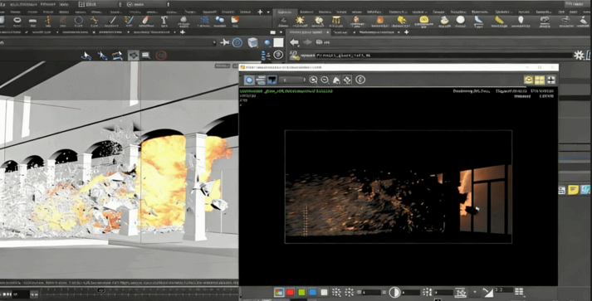This screenshot has width=592, height=301.
Task: Open the left pane options dropdown arrow
Action: (x=281, y=32)
